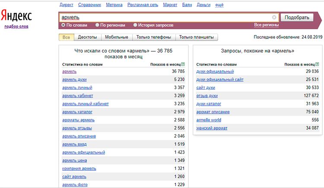The image size is (324, 188).
Task: Expand the 'ещё' services menu
Action: 219,5
